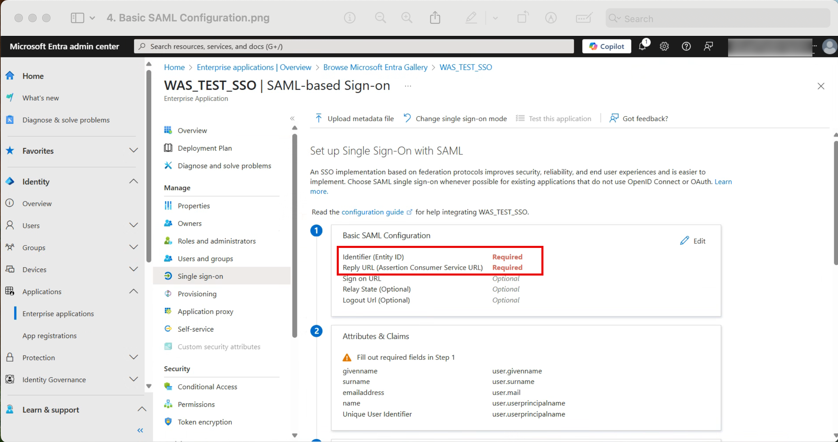
Task: Close the SAML-based Sign-on blade
Action: click(x=821, y=86)
